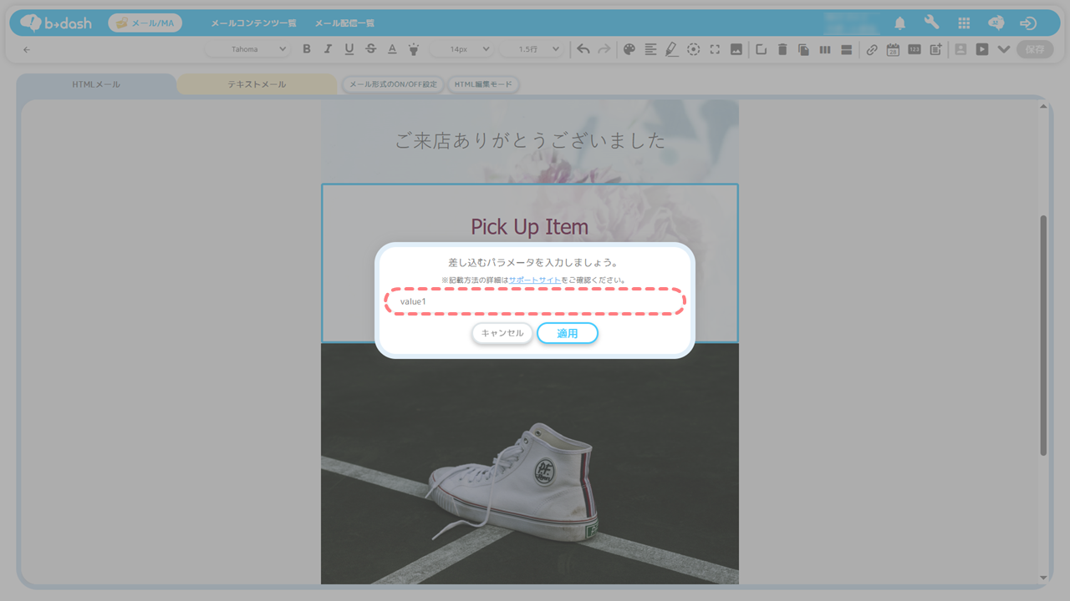Open the 1.5行 line height dropdown
This screenshot has height=601, width=1070.
[x=532, y=49]
